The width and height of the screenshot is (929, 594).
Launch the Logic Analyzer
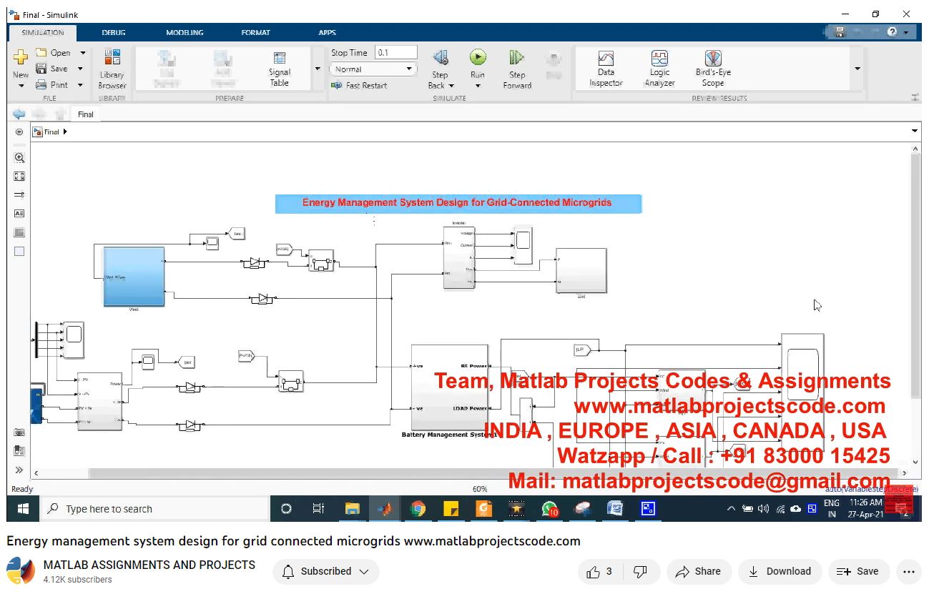[x=659, y=69]
